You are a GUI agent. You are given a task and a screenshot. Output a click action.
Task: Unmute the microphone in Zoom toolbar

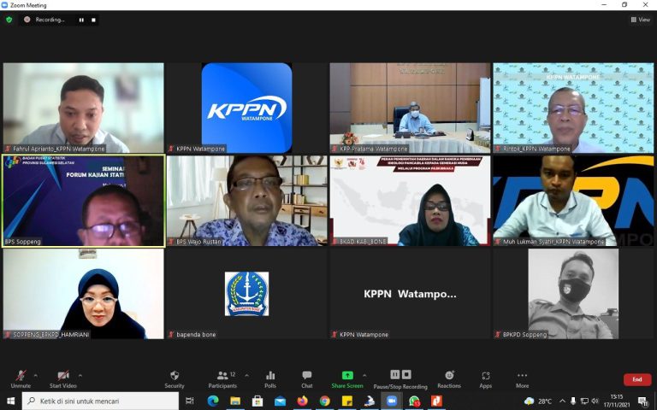click(21, 378)
